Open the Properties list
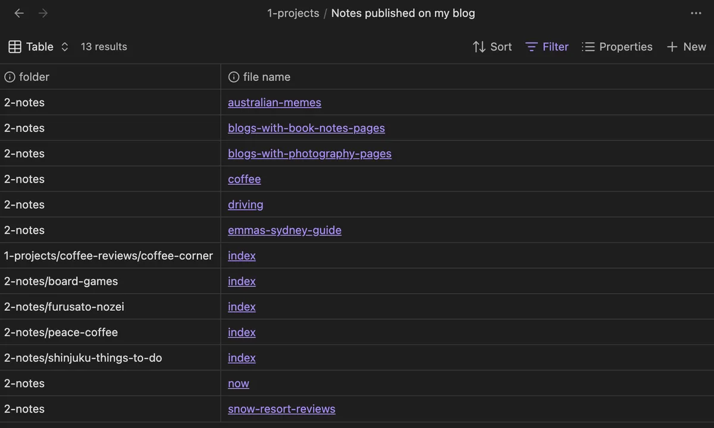This screenshot has height=428, width=714. point(617,47)
